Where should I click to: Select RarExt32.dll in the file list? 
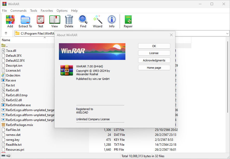(14, 100)
